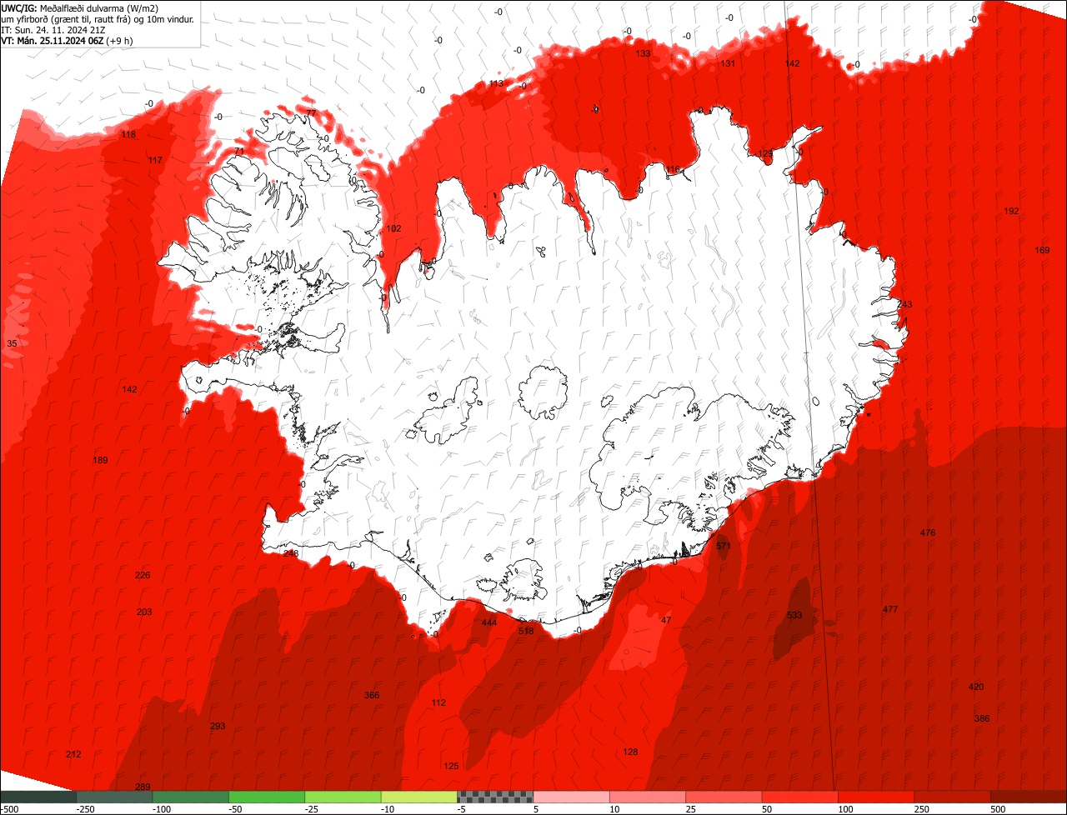Click the 100 to 250 red legend swatch
This screenshot has height=815, width=1067.
tap(876, 797)
